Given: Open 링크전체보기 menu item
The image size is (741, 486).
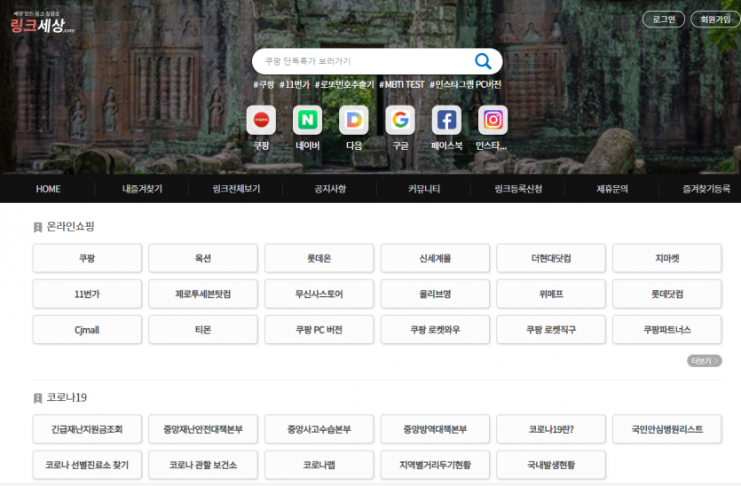Looking at the screenshot, I should pos(236,189).
